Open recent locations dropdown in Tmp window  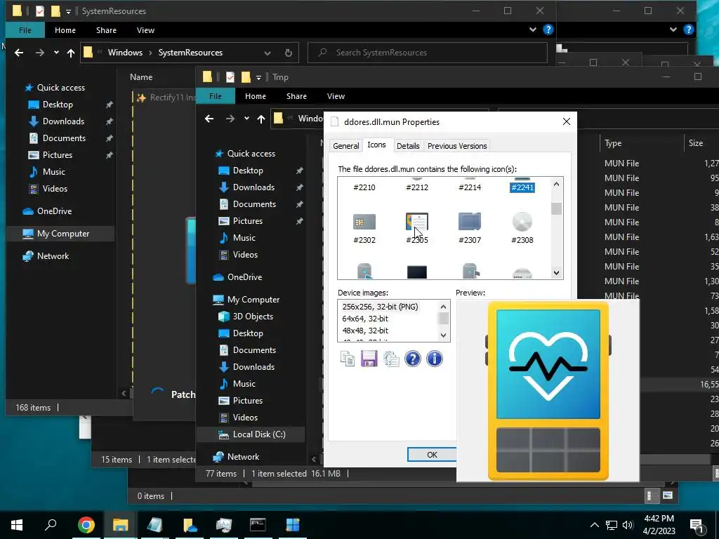pos(246,119)
